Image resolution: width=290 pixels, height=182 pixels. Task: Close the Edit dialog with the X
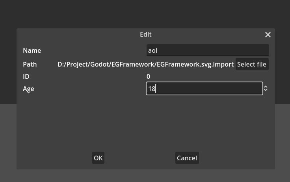(x=268, y=35)
